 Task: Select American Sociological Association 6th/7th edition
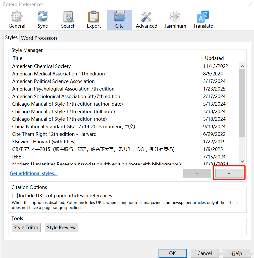124,96
